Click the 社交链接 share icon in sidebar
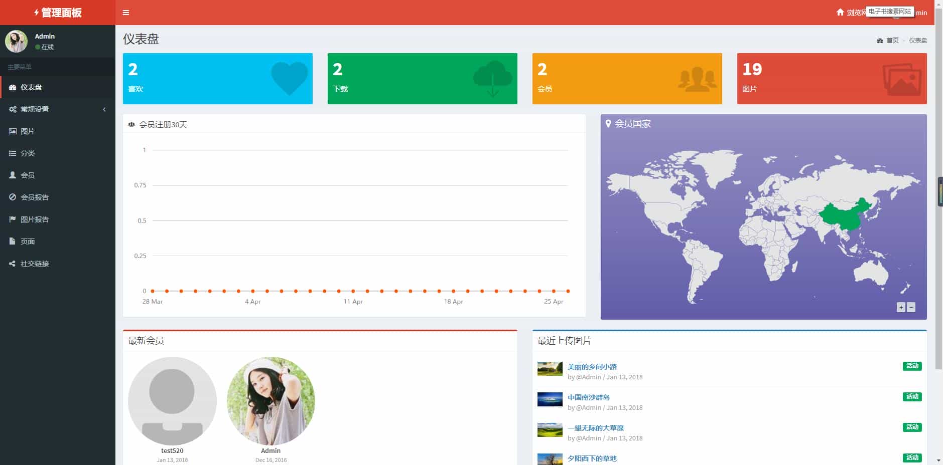Image resolution: width=943 pixels, height=465 pixels. coord(13,264)
